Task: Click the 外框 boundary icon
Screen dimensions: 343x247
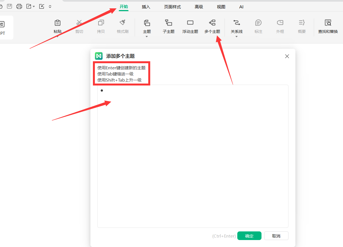Action: coord(280,23)
